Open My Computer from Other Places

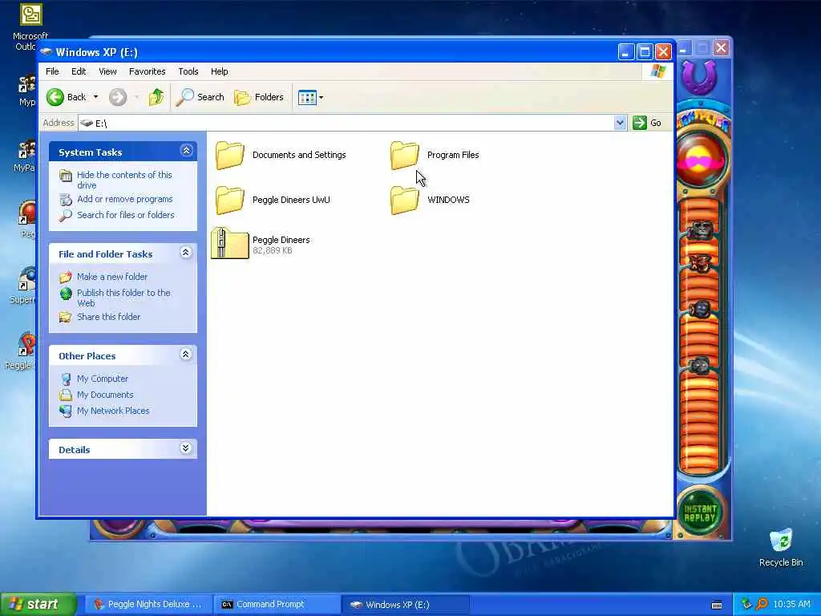103,379
